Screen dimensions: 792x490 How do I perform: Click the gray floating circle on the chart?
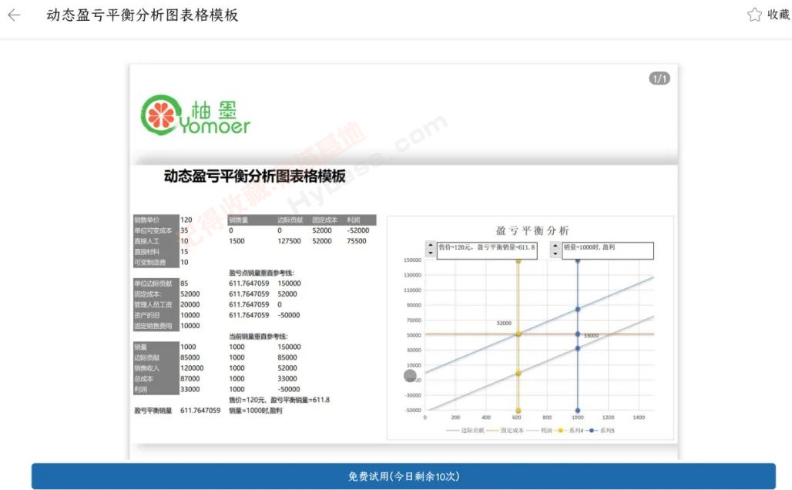(410, 376)
